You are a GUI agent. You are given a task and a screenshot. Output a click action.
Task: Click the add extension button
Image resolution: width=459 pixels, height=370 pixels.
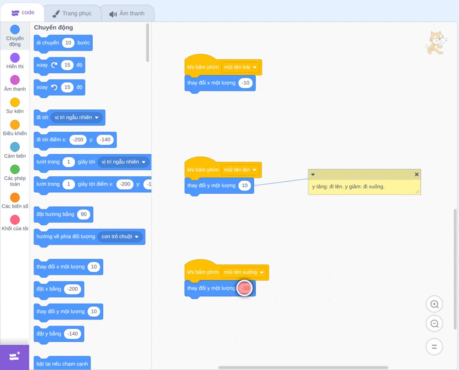[15, 357]
